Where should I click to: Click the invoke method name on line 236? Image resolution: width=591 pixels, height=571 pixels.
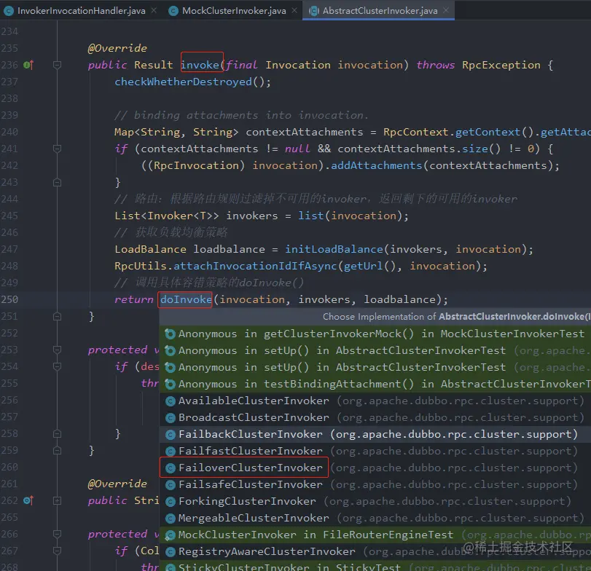pos(200,65)
